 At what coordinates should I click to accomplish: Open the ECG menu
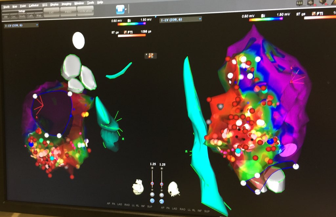point(45,5)
